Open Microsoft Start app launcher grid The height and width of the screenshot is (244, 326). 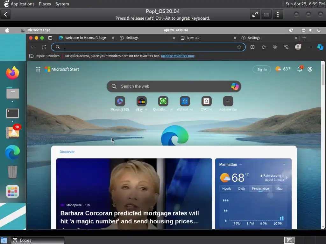[38, 69]
